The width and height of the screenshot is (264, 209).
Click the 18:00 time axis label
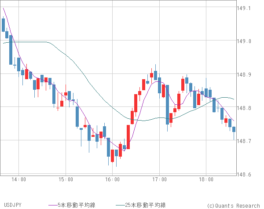(x=206, y=180)
